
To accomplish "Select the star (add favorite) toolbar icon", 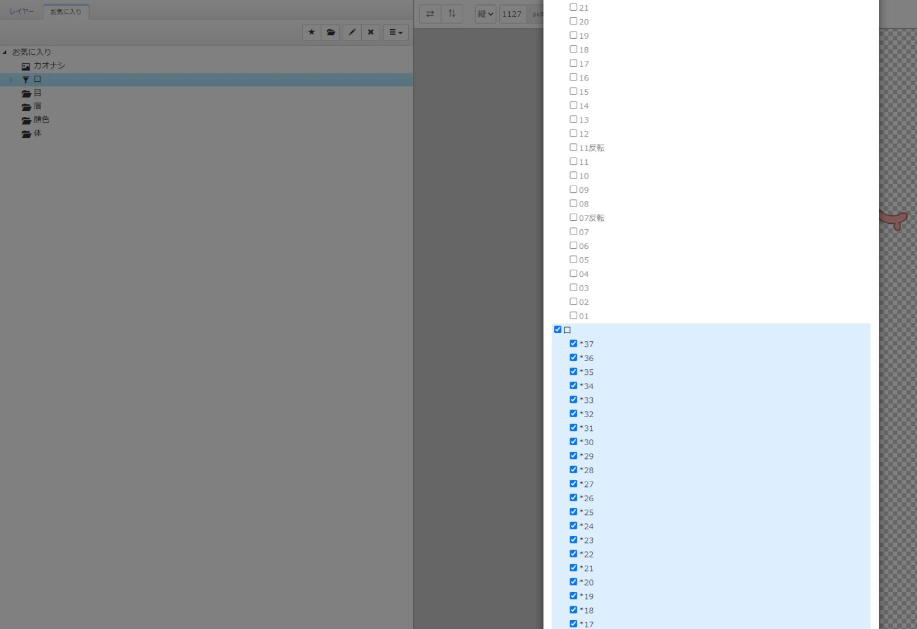I will 311,32.
